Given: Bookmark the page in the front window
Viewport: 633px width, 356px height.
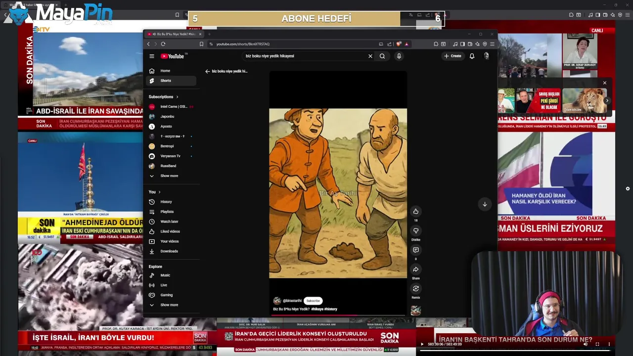Looking at the screenshot, I should [201, 44].
